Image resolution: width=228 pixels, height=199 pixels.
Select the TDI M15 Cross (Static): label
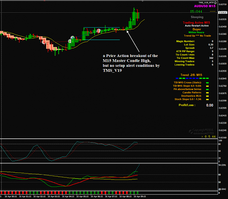tap(188, 83)
